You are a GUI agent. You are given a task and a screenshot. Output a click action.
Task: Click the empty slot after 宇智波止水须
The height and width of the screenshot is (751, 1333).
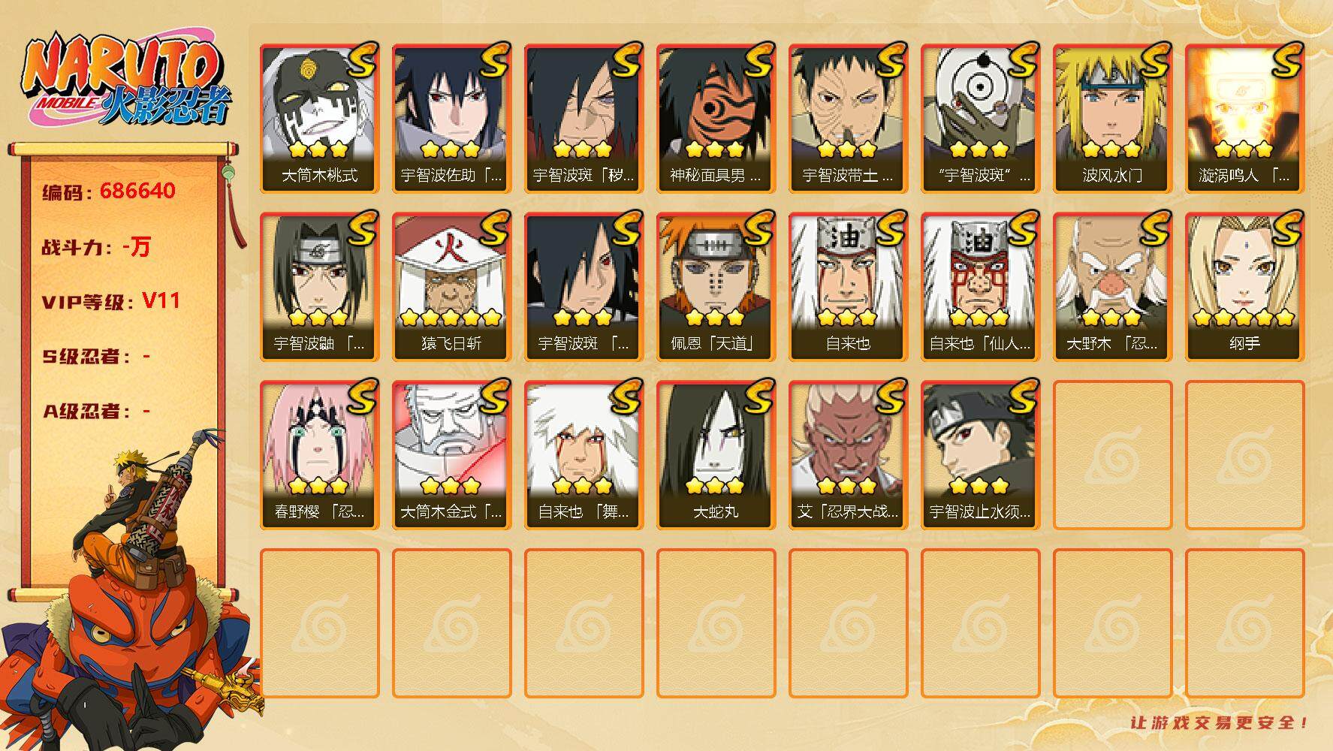tap(1112, 455)
